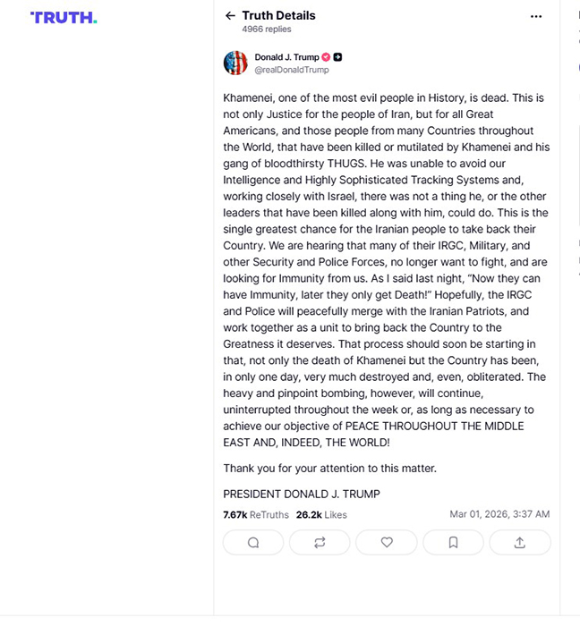Click the Truth Details header title

[278, 15]
